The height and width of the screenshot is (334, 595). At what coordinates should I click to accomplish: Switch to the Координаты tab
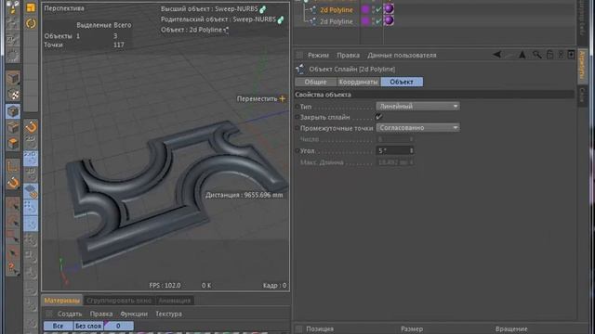point(358,82)
